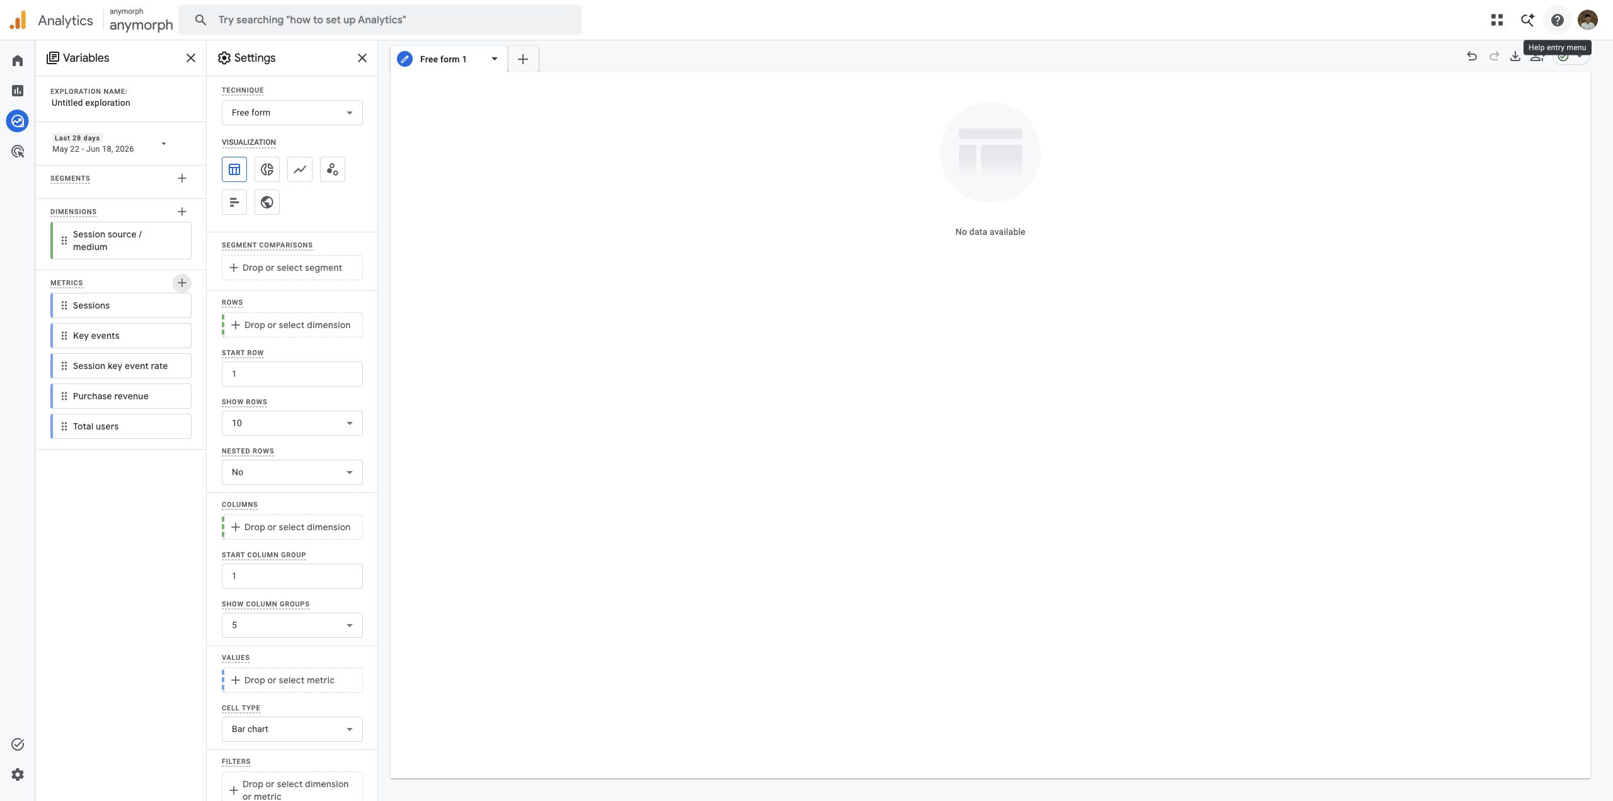Open the Analytics insights search-sparkle icon
The width and height of the screenshot is (1613, 801).
[1527, 20]
